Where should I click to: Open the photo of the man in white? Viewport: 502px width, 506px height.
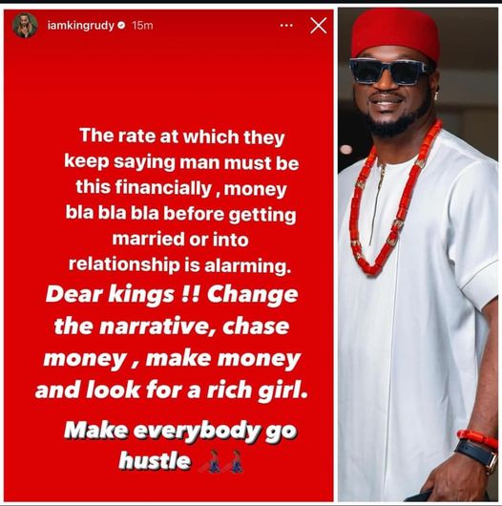(x=418, y=255)
